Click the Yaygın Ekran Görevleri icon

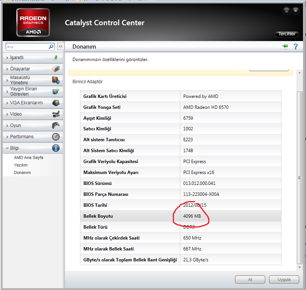(56, 92)
